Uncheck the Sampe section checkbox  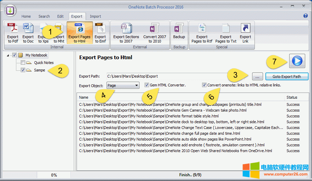click(x=23, y=70)
